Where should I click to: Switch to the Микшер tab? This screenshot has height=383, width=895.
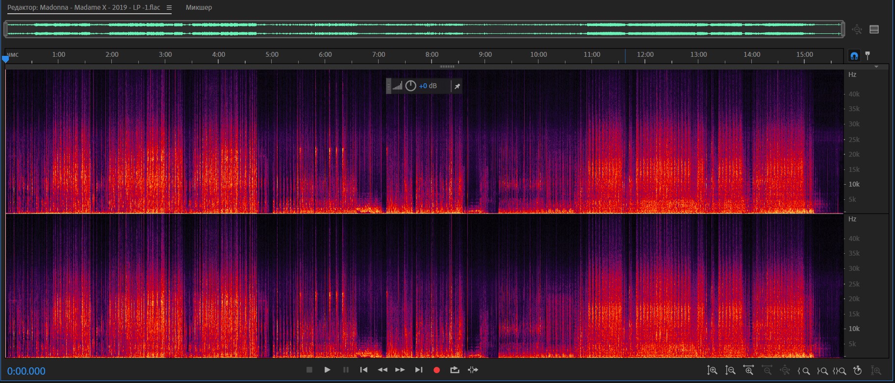199,8
